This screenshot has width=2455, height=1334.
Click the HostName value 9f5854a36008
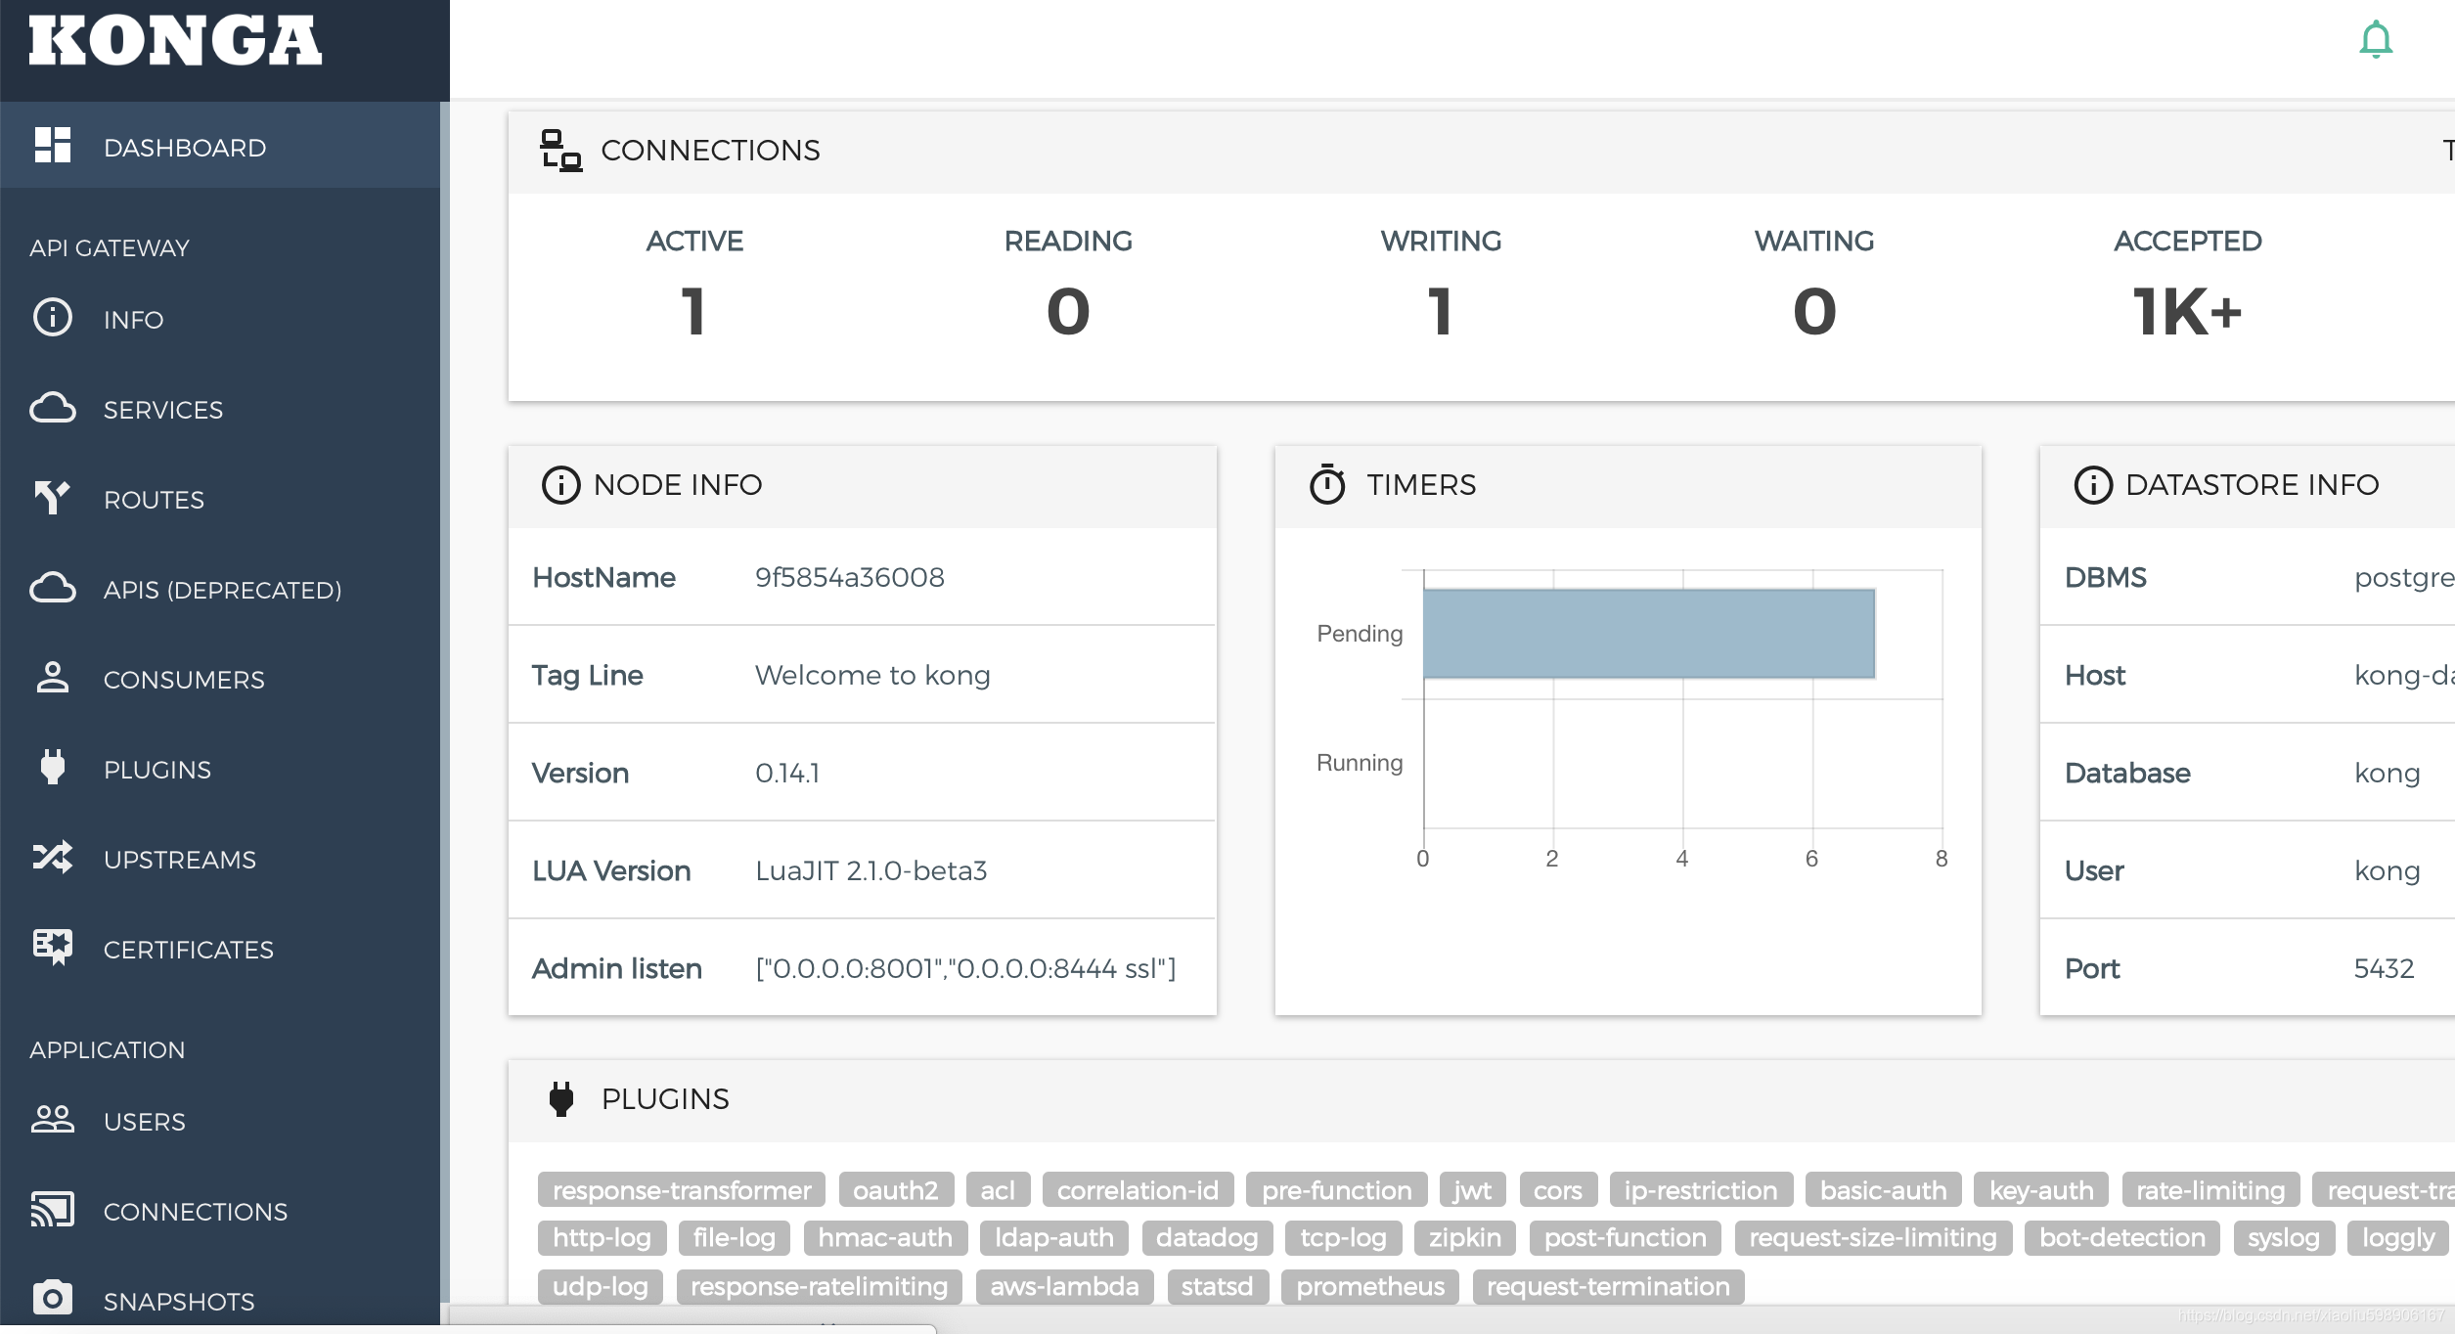click(x=850, y=577)
